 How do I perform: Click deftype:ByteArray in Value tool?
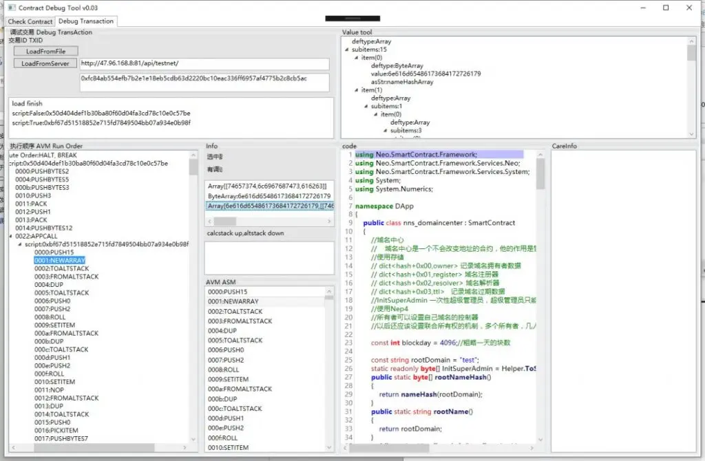(x=397, y=65)
